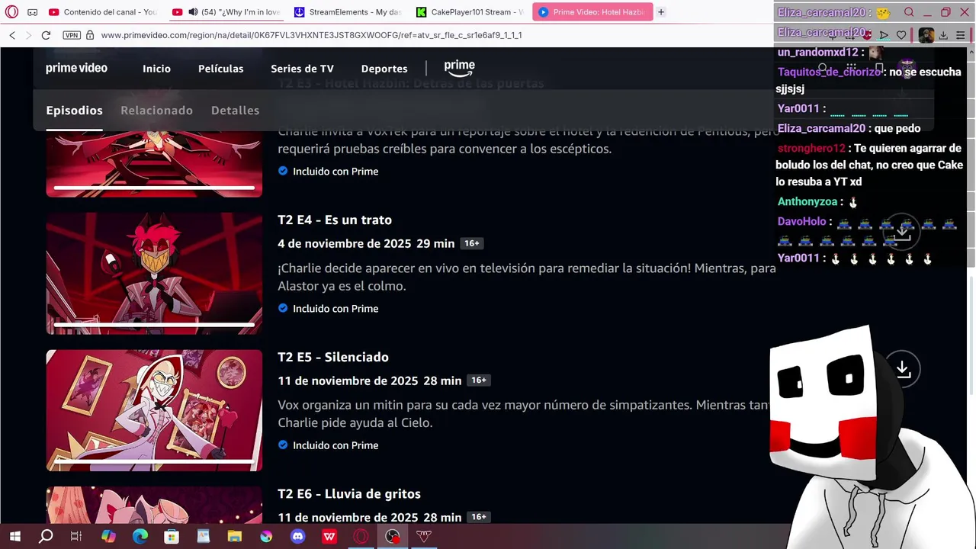Image resolution: width=976 pixels, height=549 pixels.
Task: Play T2 E4 'Es un trato' thumbnail
Action: click(154, 274)
